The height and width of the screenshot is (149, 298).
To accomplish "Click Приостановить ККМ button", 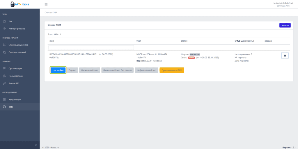I will pyautogui.click(x=172, y=70).
